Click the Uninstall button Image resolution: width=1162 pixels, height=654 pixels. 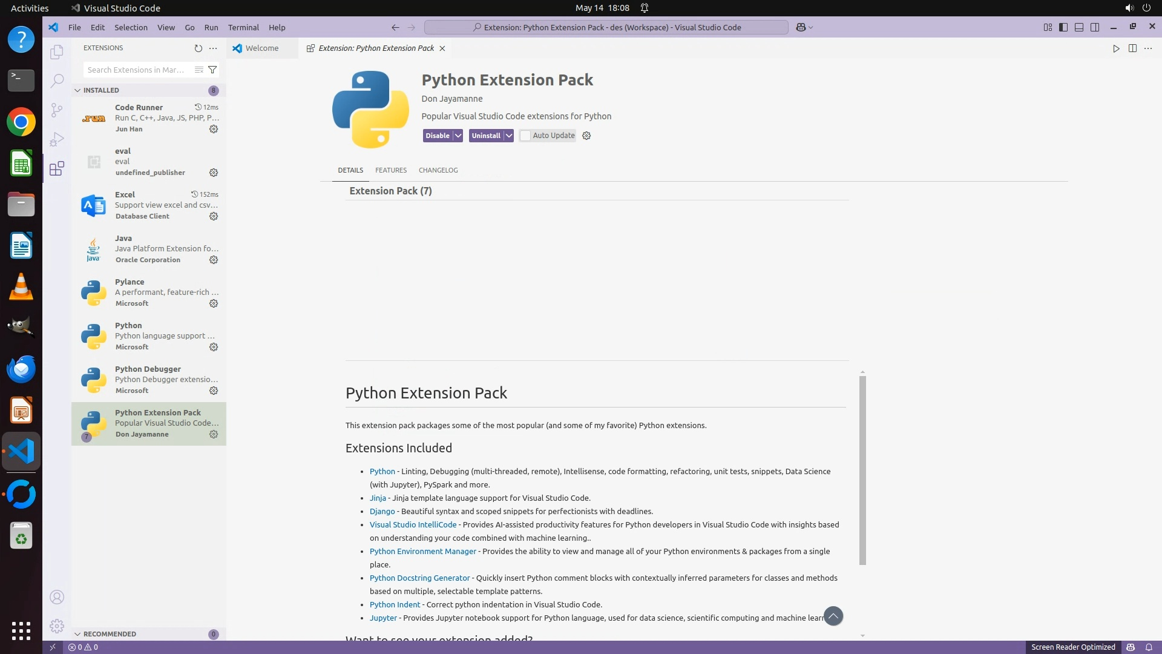[486, 136]
